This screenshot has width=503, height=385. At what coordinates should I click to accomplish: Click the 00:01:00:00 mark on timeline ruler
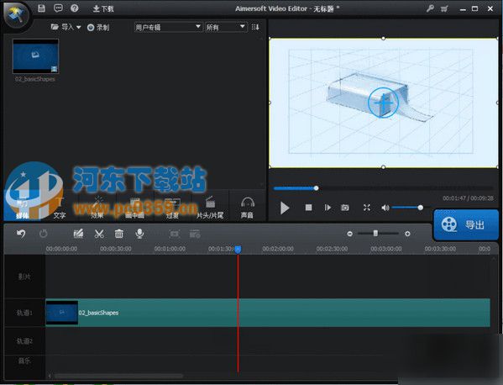click(x=170, y=249)
